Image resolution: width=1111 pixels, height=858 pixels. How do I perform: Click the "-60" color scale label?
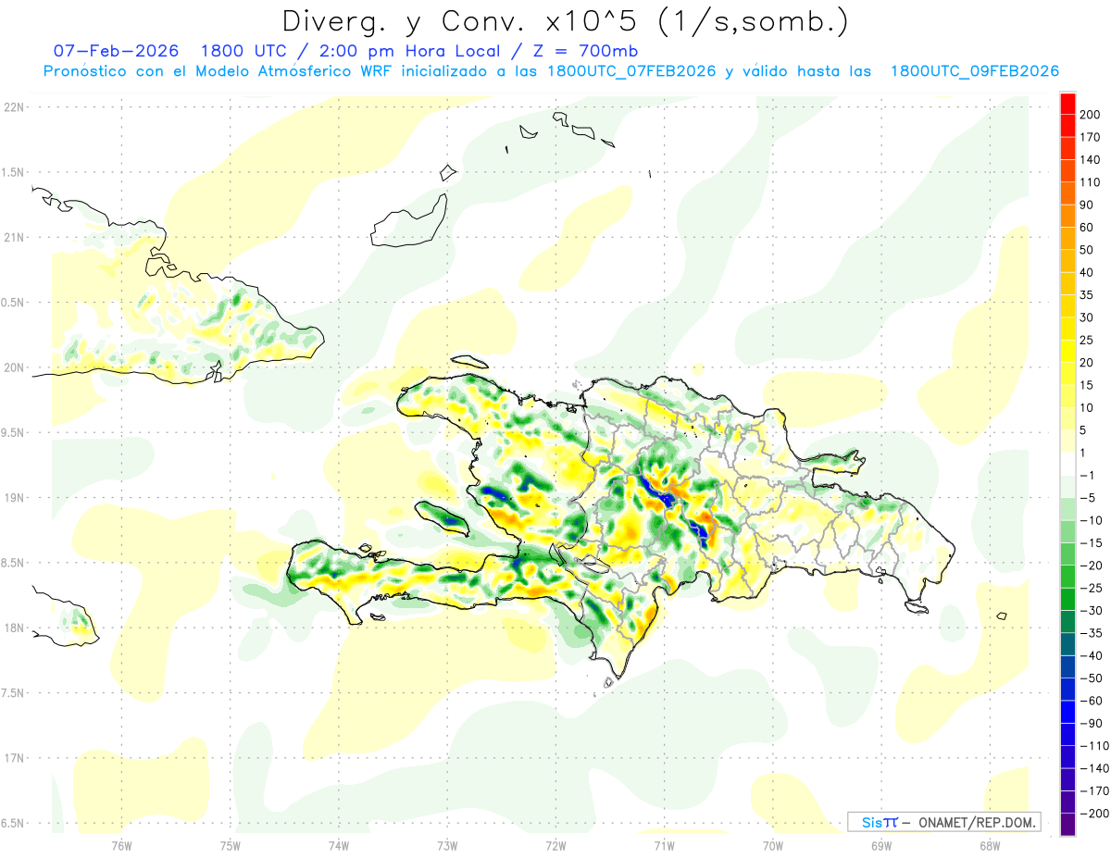tap(1092, 701)
